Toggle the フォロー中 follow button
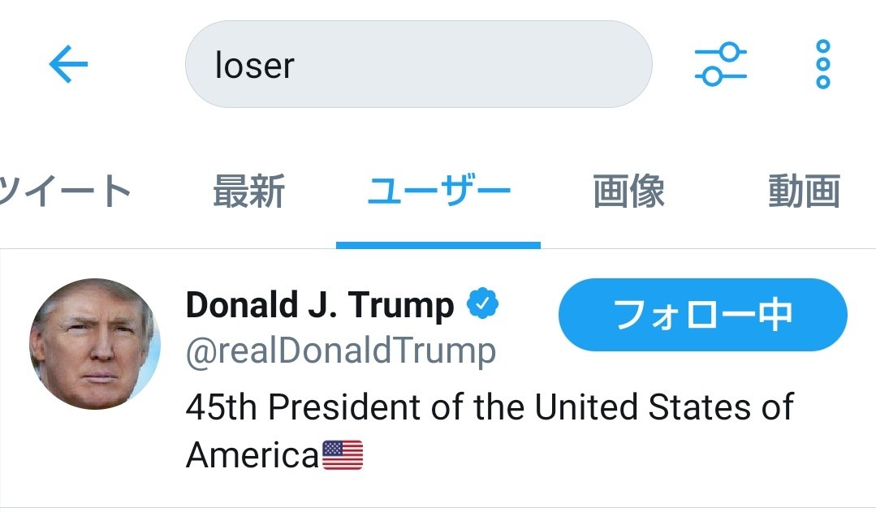 pos(702,315)
